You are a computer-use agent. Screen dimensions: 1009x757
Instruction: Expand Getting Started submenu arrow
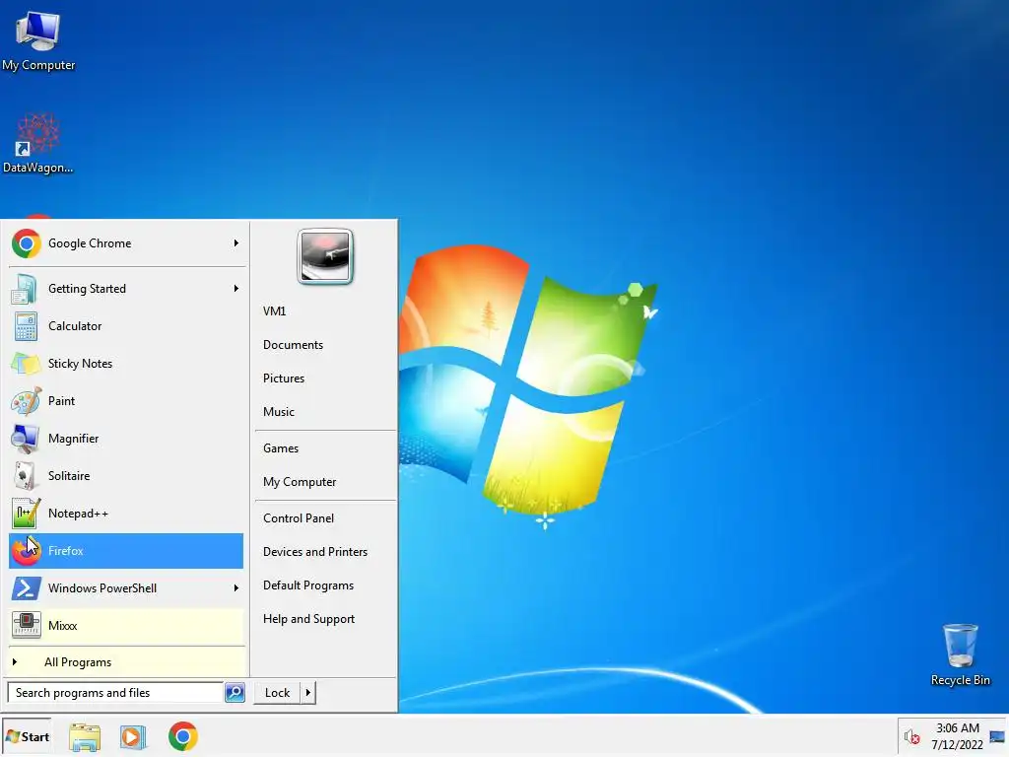(236, 289)
